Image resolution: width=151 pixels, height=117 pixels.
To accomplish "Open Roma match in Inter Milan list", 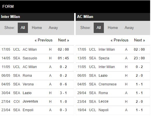I will (37, 76).
